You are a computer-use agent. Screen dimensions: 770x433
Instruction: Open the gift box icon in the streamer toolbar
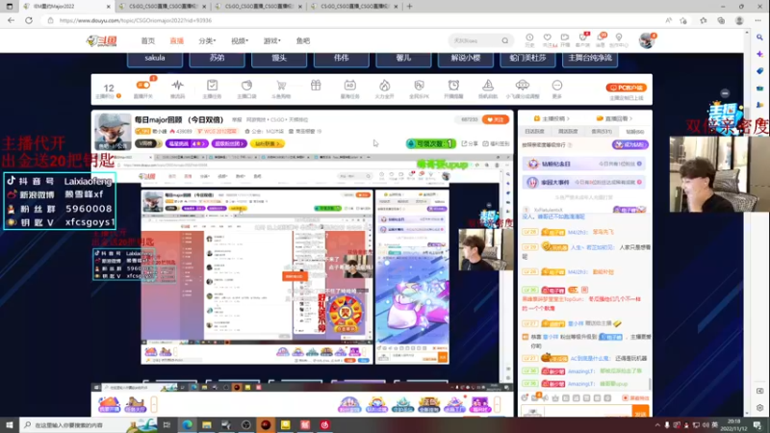[316, 86]
